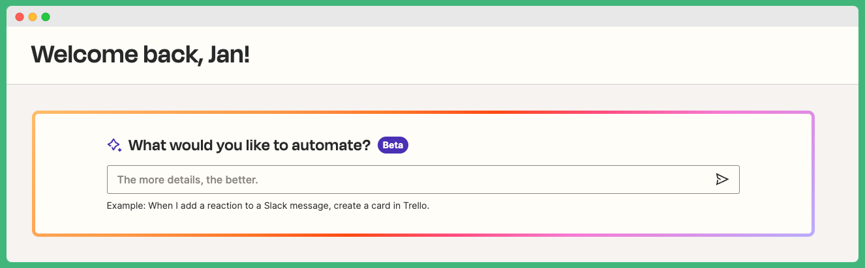This screenshot has height=268, width=865.
Task: Click the blank header area right of the welcome heading
Action: click(x=554, y=55)
